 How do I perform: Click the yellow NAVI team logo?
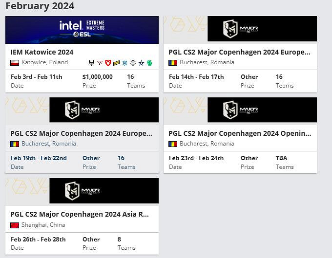coord(116,63)
